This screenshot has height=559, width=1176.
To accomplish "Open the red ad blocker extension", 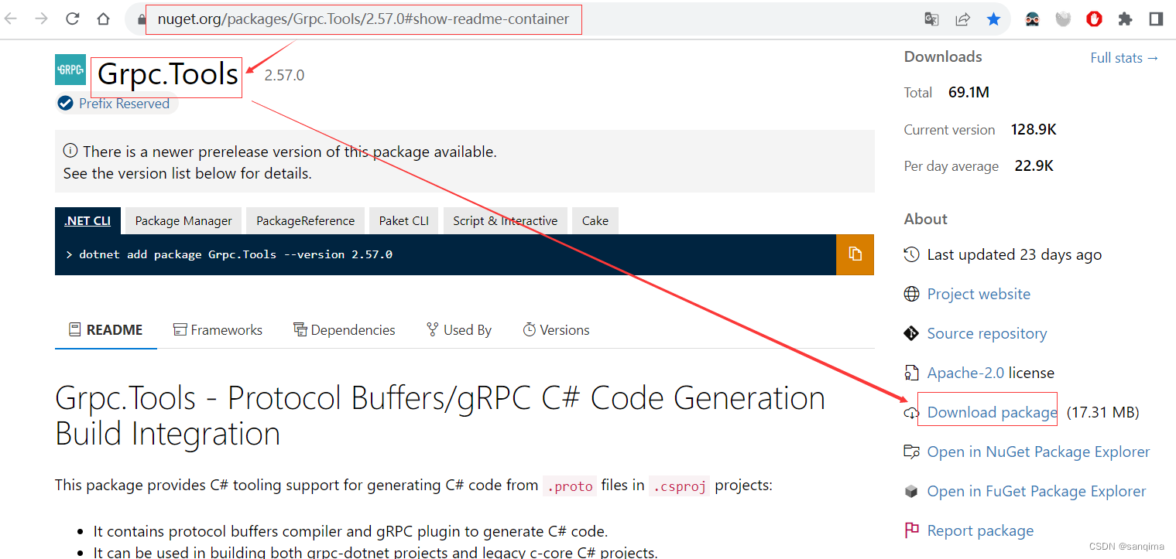I will click(1094, 19).
